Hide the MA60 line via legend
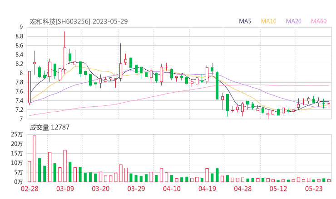Image resolution: width=336 pixels, height=199 pixels. pos(319,21)
